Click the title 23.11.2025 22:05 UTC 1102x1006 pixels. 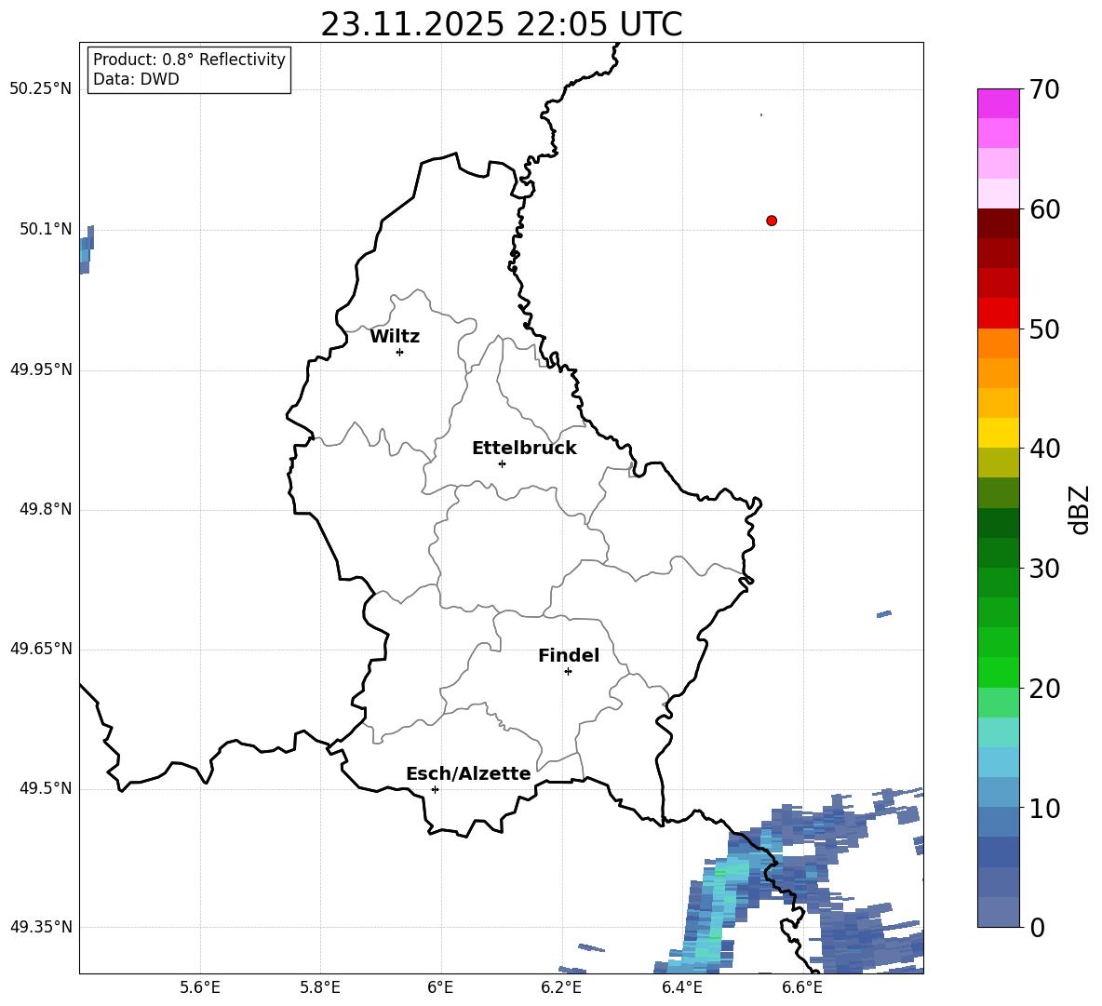501,24
